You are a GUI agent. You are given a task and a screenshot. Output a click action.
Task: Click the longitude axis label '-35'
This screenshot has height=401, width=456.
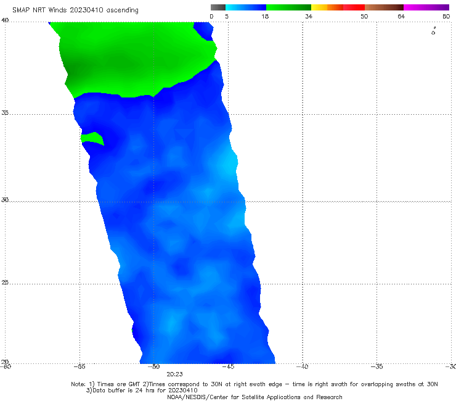377,366
